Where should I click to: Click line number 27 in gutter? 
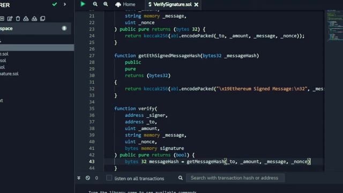click(x=92, y=56)
